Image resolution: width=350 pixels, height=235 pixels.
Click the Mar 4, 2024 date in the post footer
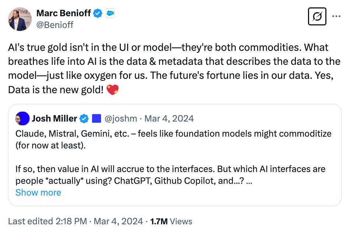pos(119,221)
